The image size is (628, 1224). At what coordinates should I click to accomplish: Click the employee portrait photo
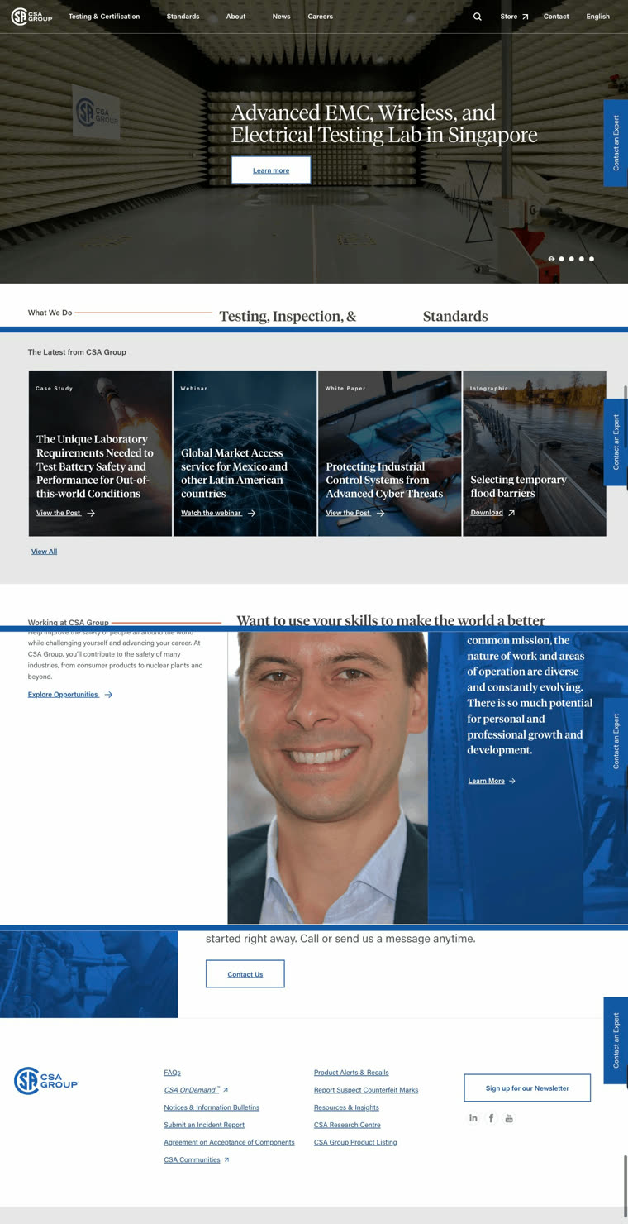tap(328, 777)
